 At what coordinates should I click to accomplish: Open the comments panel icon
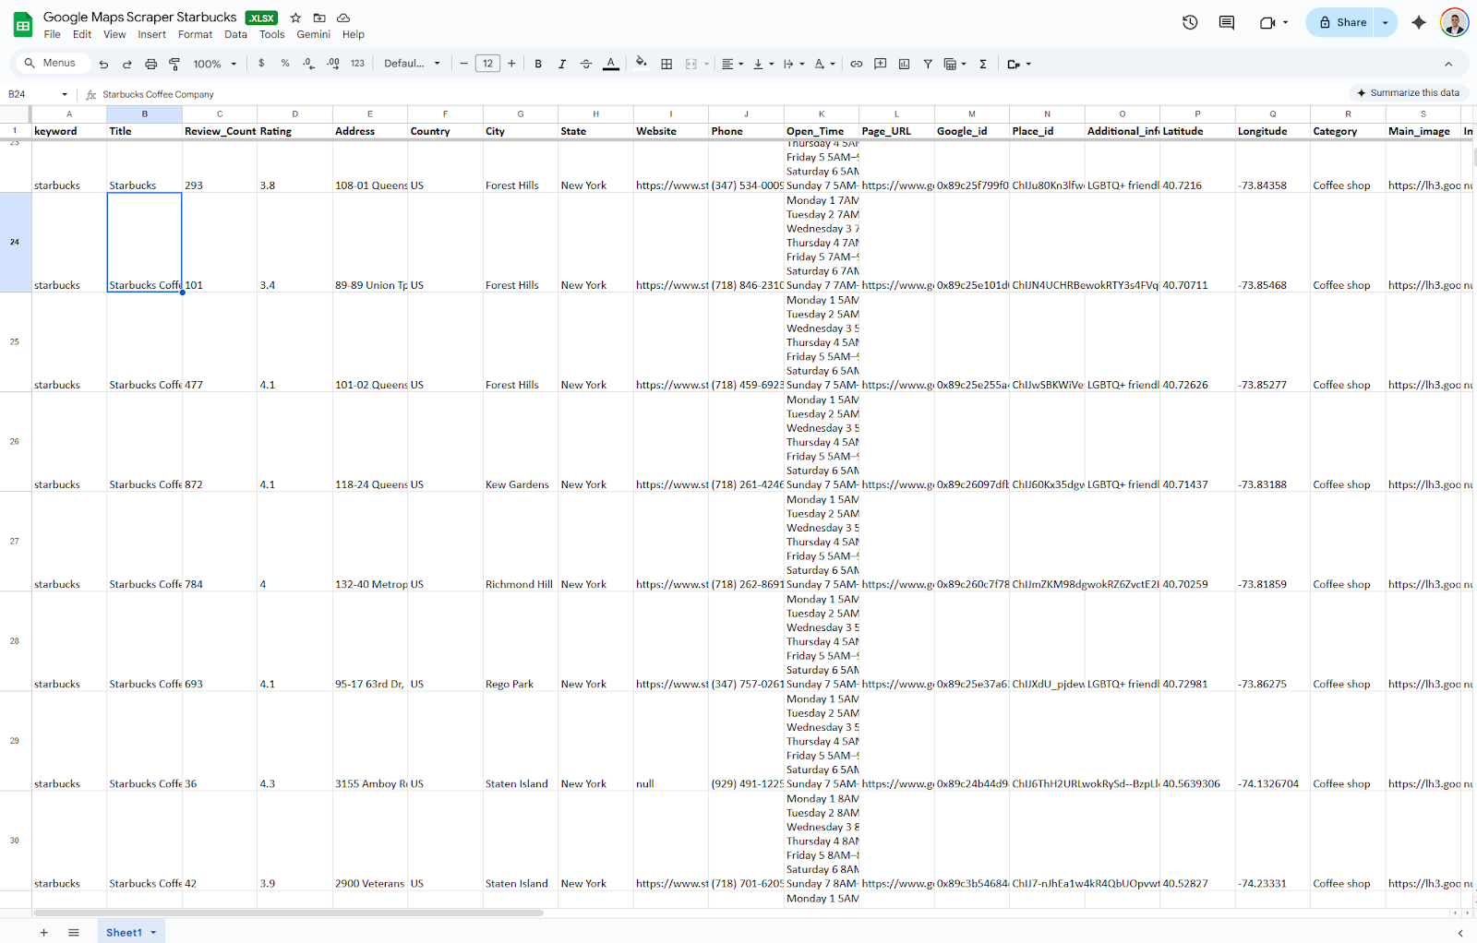(1227, 22)
